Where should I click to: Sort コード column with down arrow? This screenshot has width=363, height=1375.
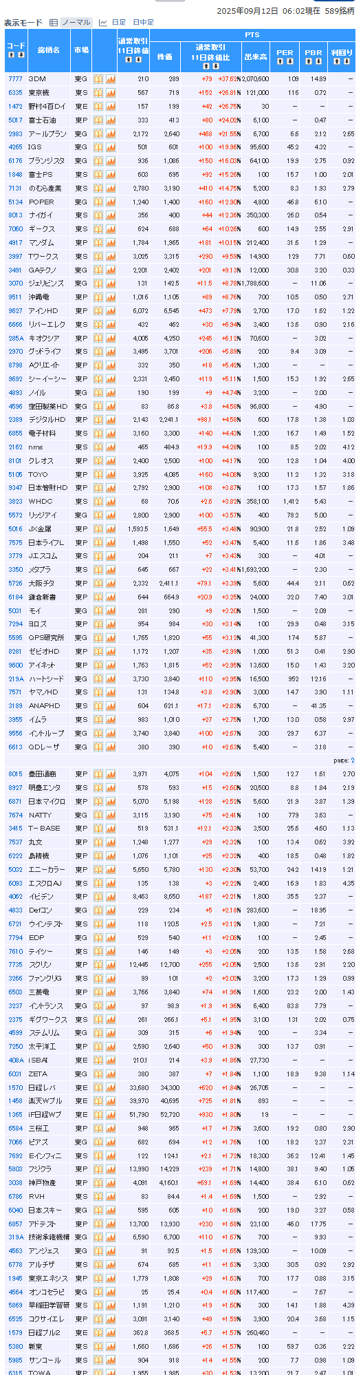[x=21, y=55]
